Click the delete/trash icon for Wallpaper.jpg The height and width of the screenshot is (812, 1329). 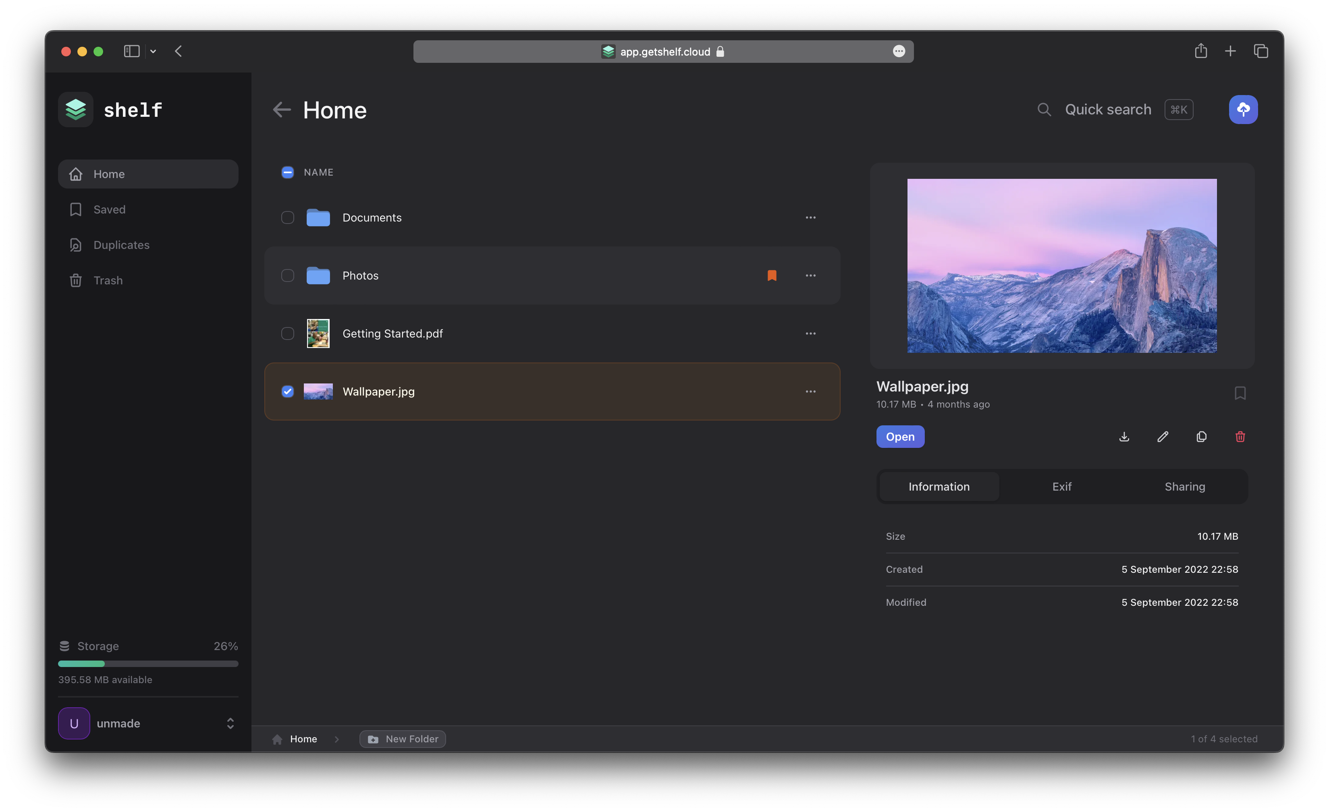(x=1240, y=436)
